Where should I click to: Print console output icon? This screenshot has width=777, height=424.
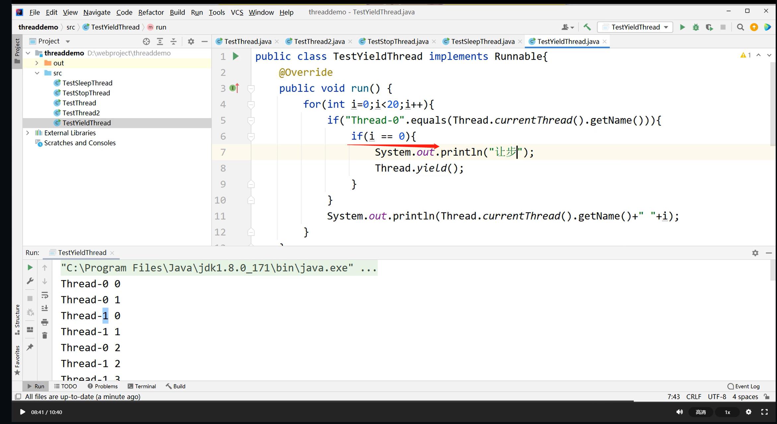[x=45, y=322]
